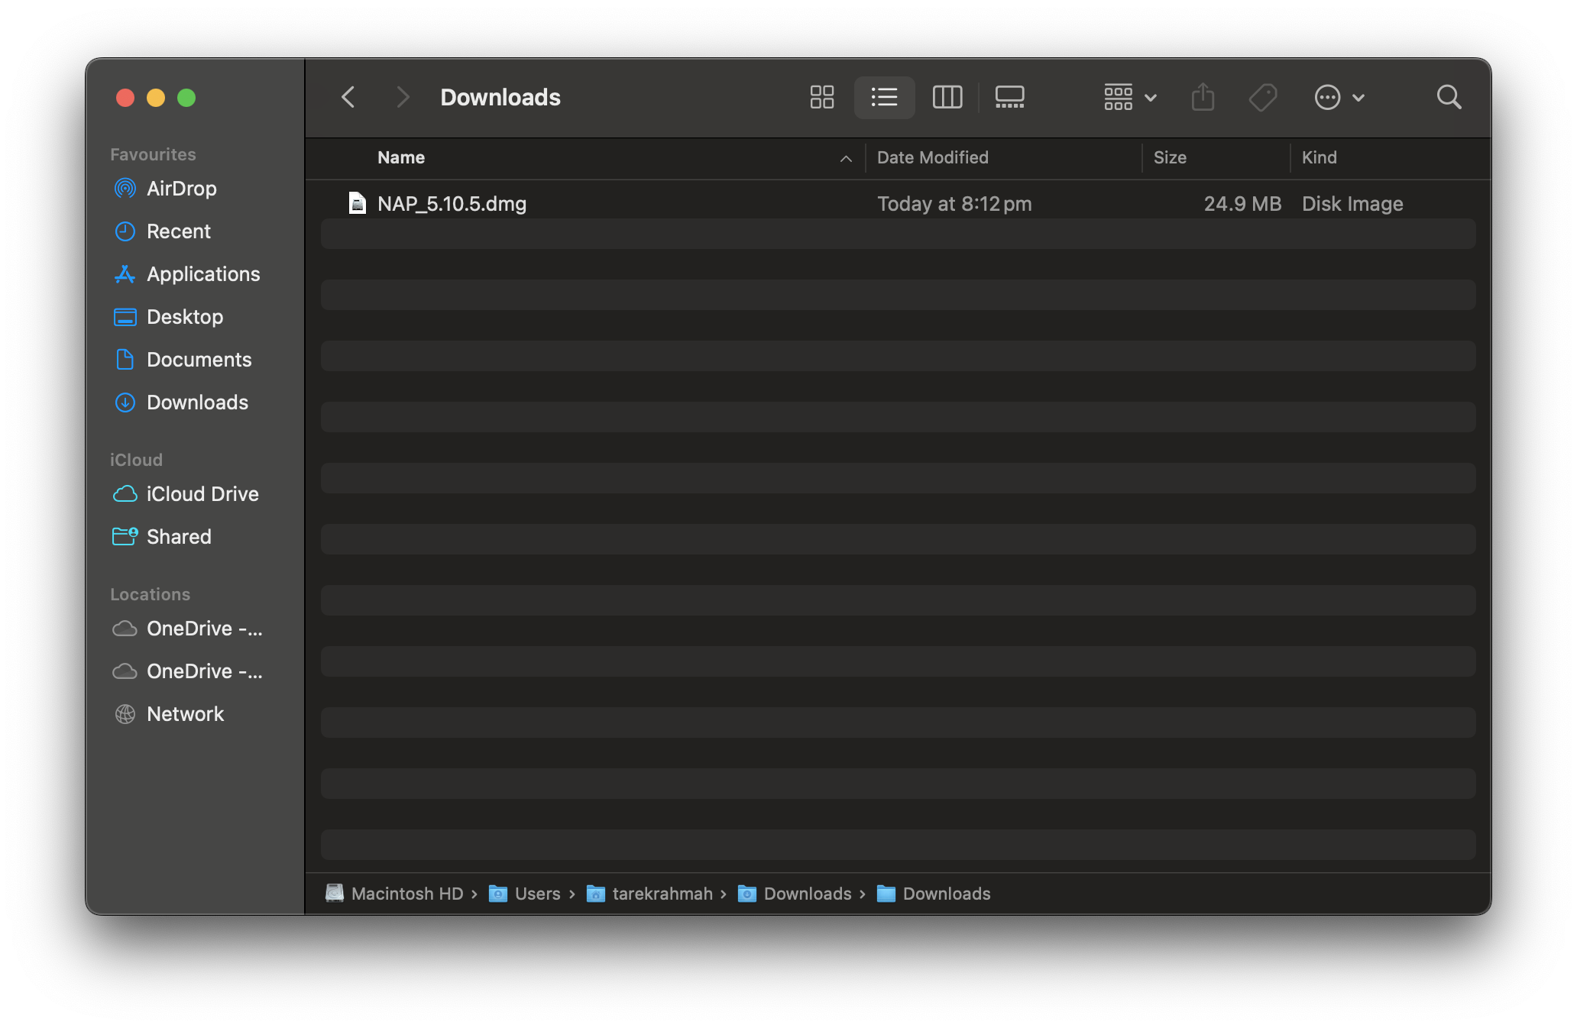This screenshot has width=1577, height=1028.
Task: Click the search icon
Action: (x=1449, y=97)
